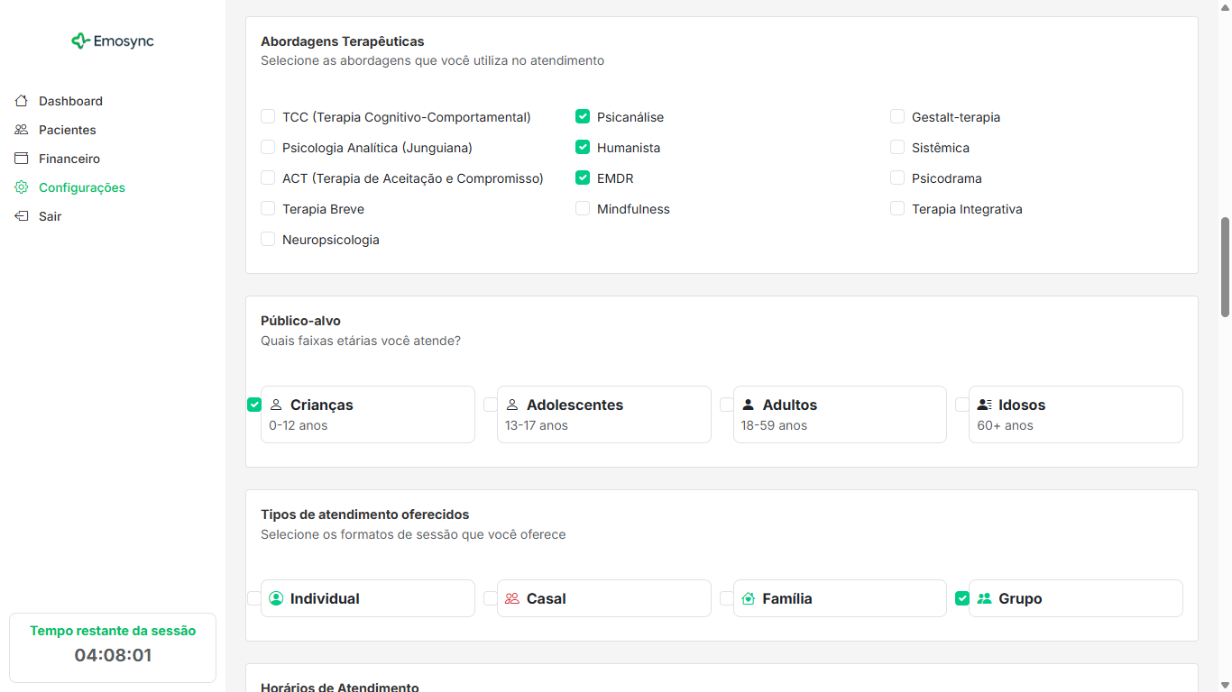Click the Grupo people icon
This screenshot has height=692, width=1232.
pyautogui.click(x=985, y=598)
